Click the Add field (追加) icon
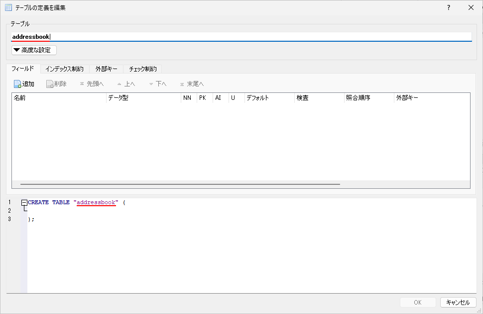 click(x=17, y=84)
